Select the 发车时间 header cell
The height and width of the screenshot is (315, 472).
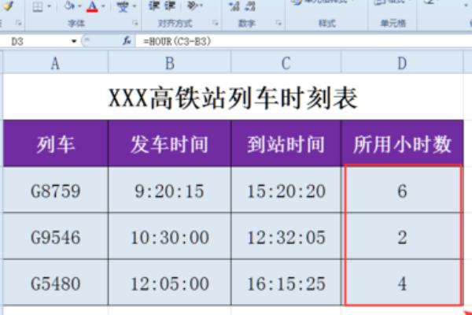point(170,143)
